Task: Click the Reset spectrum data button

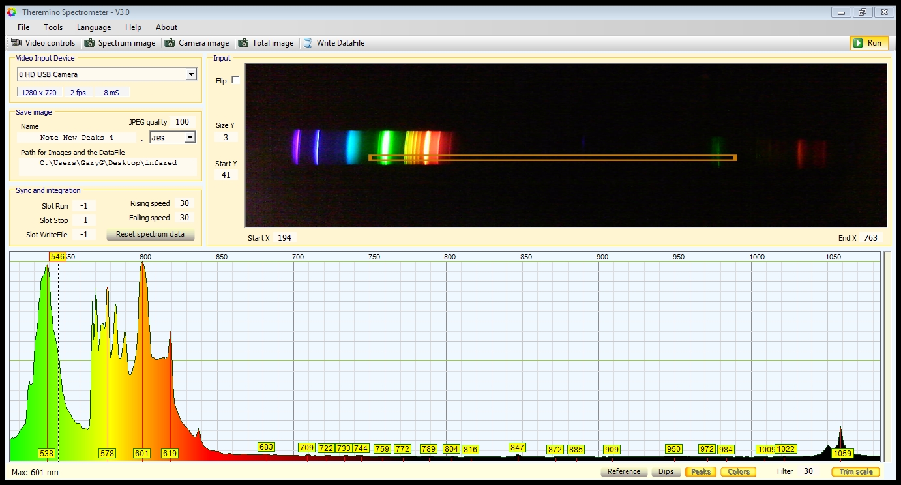Action: pyautogui.click(x=150, y=234)
